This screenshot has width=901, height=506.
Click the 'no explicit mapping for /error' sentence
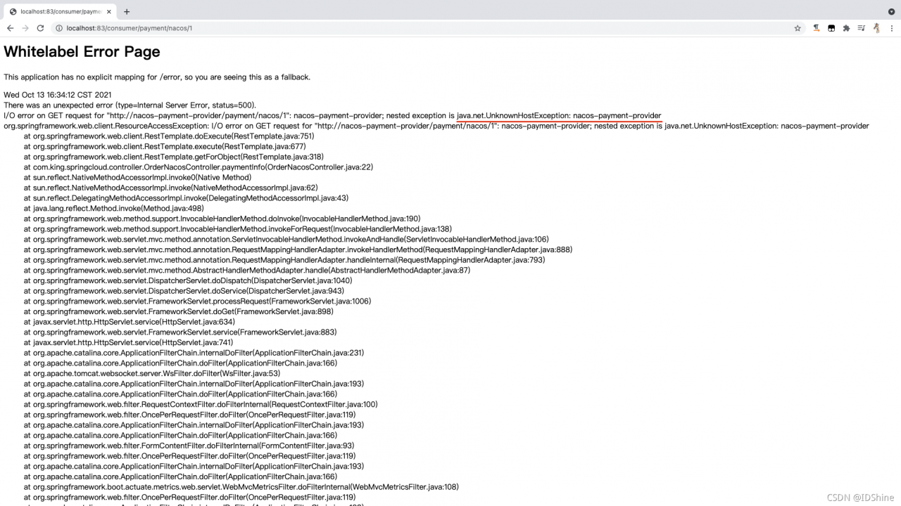tap(157, 77)
